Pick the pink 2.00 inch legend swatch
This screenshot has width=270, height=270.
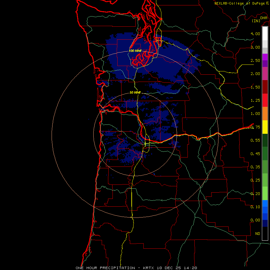pos(265,73)
